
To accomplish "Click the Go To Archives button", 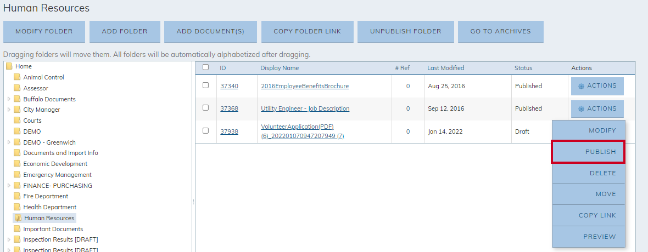I will [500, 31].
